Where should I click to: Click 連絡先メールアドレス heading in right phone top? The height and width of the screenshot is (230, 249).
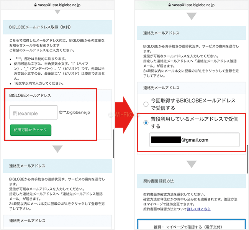(161, 33)
